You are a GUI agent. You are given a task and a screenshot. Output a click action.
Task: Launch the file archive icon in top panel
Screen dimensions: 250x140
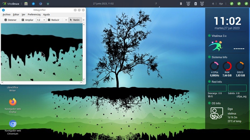tap(26, 4)
